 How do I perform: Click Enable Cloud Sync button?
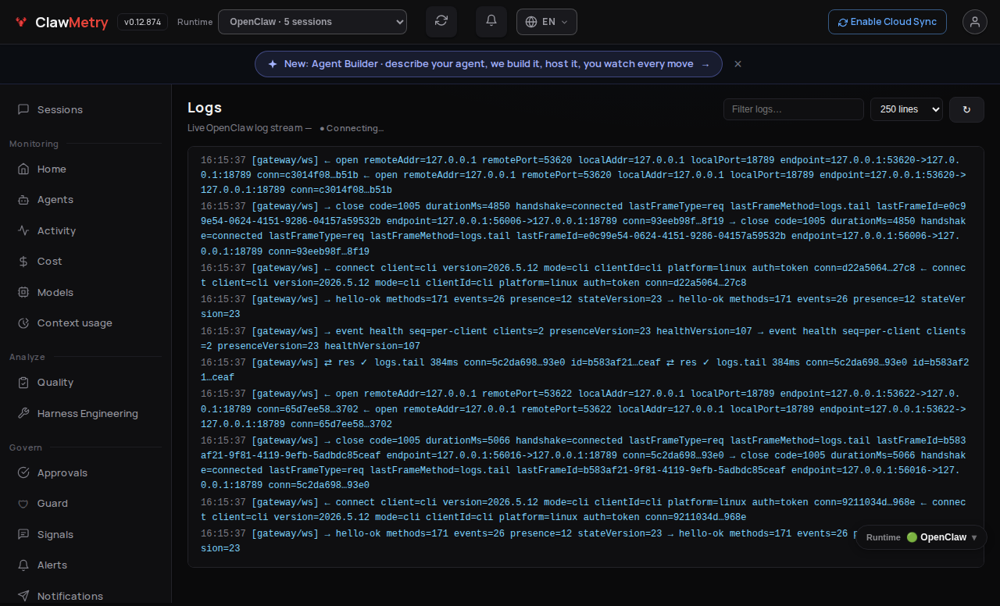887,22
